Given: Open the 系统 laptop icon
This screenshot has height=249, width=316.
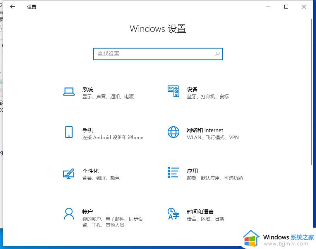Looking at the screenshot, I should click(x=69, y=92).
